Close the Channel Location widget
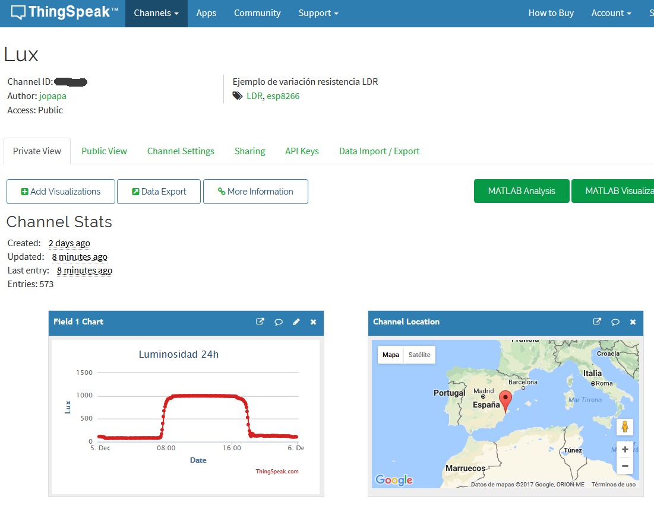Image resolution: width=654 pixels, height=506 pixels. click(633, 322)
